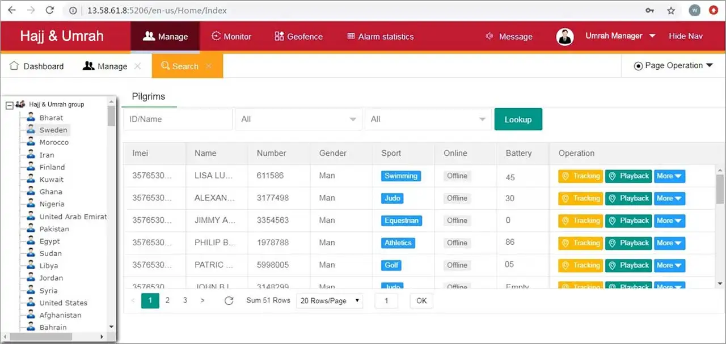Click the ID/Name search field
The image size is (726, 344).
pos(178,119)
